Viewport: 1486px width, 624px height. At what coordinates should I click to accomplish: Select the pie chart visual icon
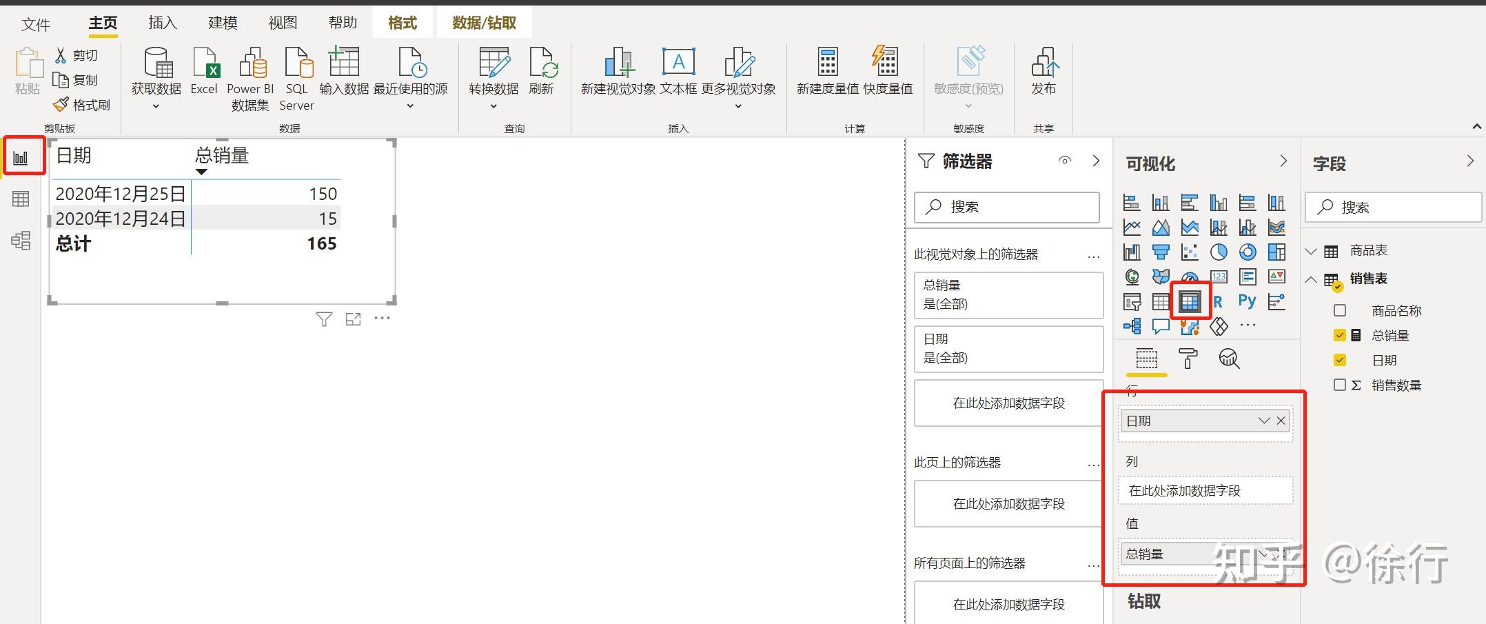(1219, 252)
